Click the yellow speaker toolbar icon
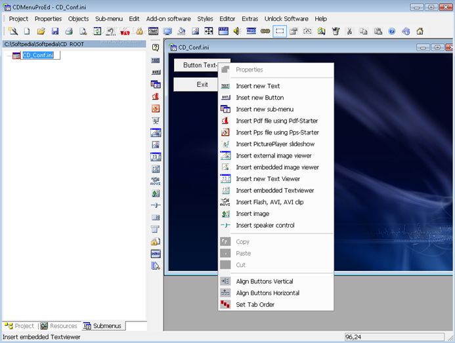The height and width of the screenshot is (343, 455). point(237,31)
